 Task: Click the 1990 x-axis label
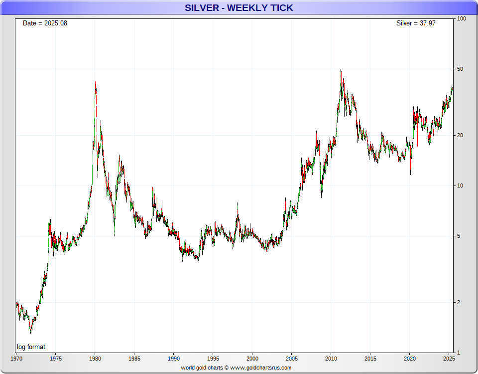click(173, 359)
